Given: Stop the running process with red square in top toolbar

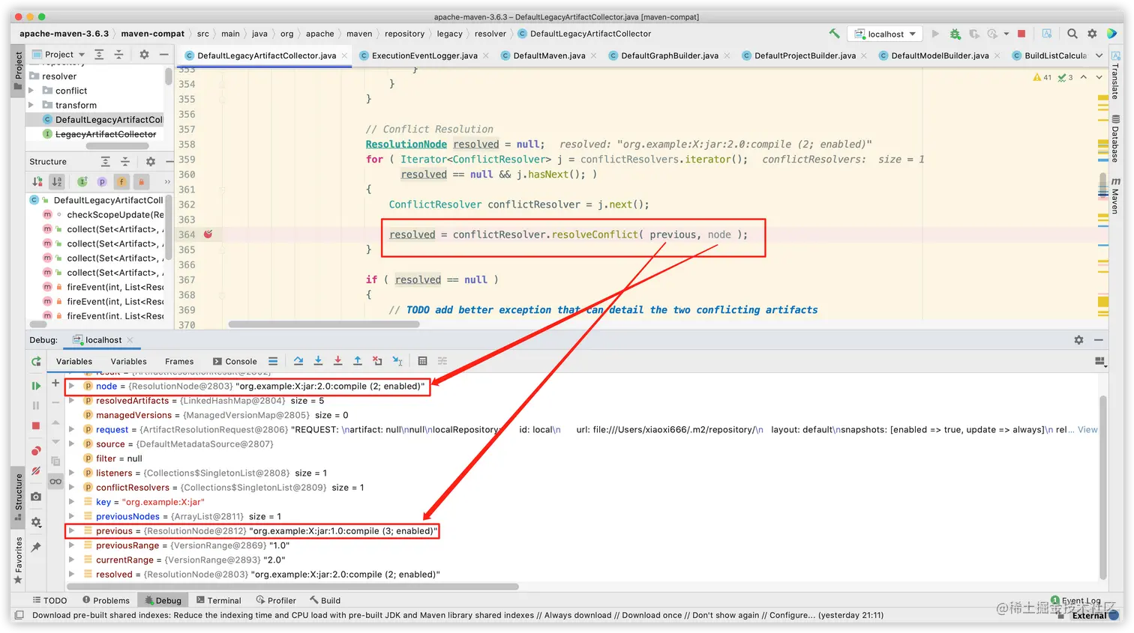Looking at the screenshot, I should coord(1021,34).
